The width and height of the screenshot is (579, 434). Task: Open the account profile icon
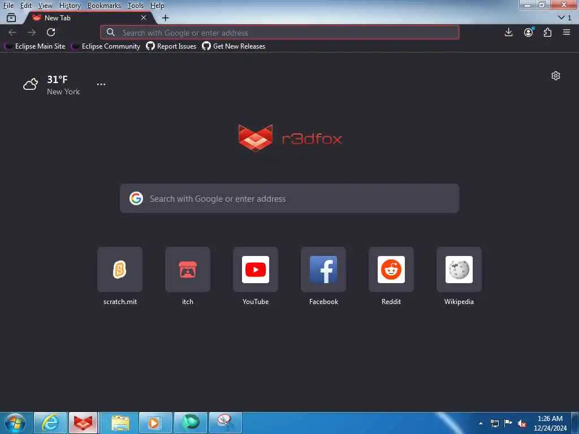coord(529,32)
